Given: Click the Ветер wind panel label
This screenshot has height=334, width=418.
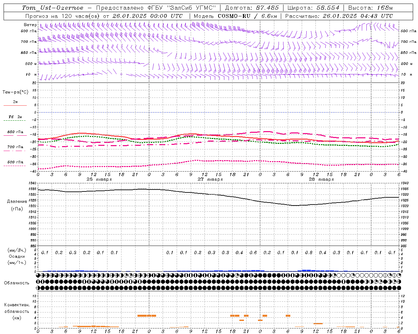Looking at the screenshot, I should pos(30,25).
